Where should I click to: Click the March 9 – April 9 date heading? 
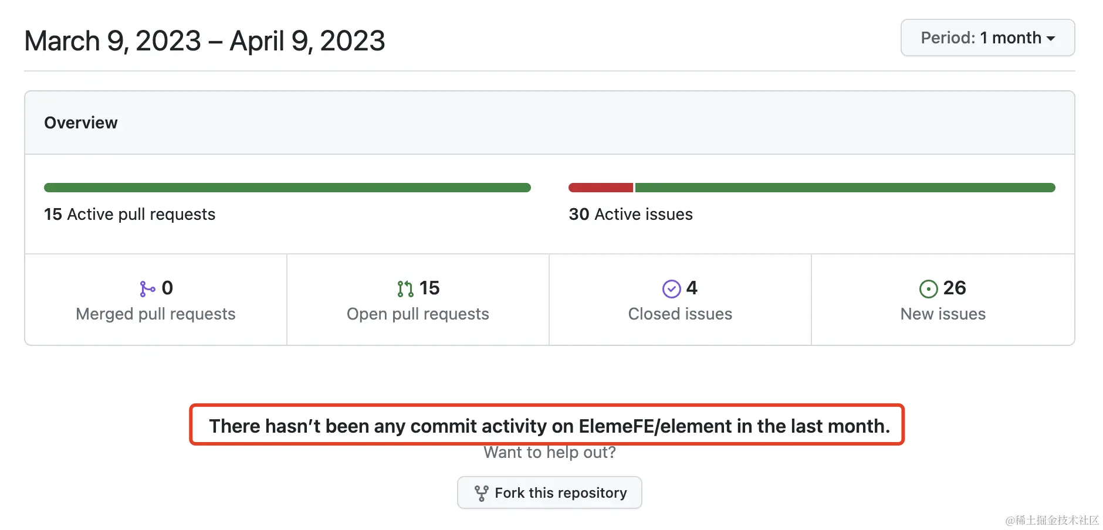(x=204, y=41)
